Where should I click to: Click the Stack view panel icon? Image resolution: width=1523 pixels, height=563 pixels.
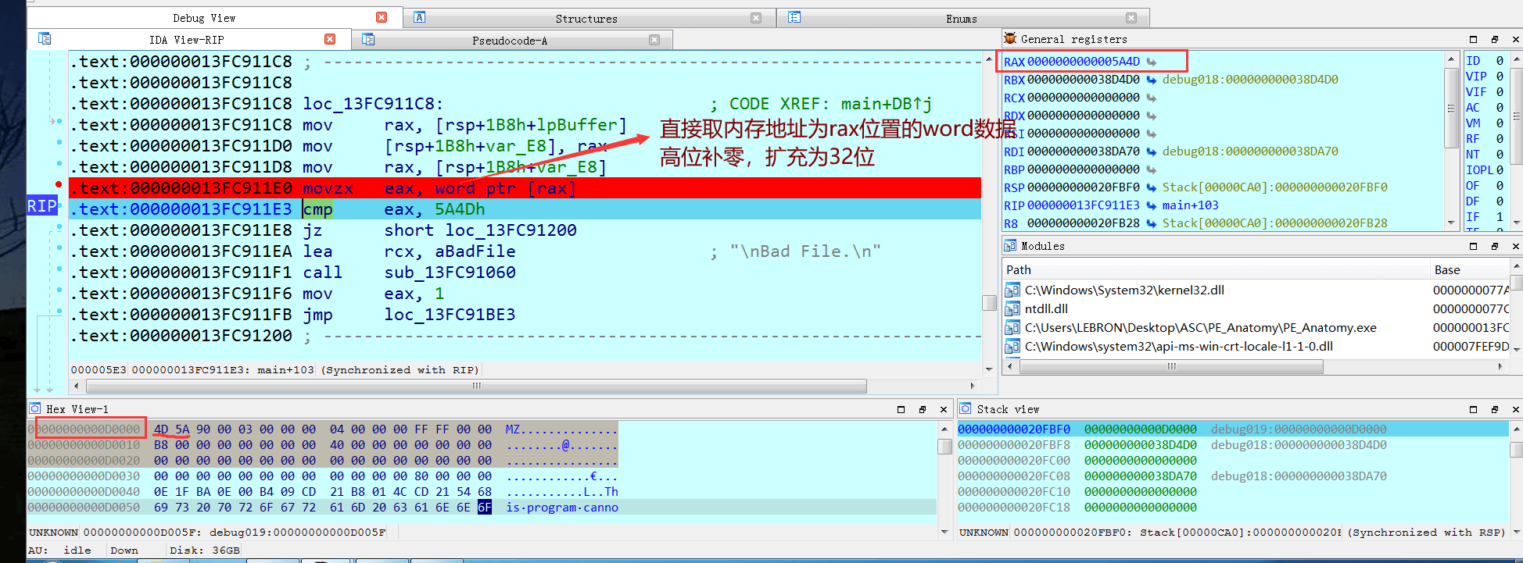[966, 409]
